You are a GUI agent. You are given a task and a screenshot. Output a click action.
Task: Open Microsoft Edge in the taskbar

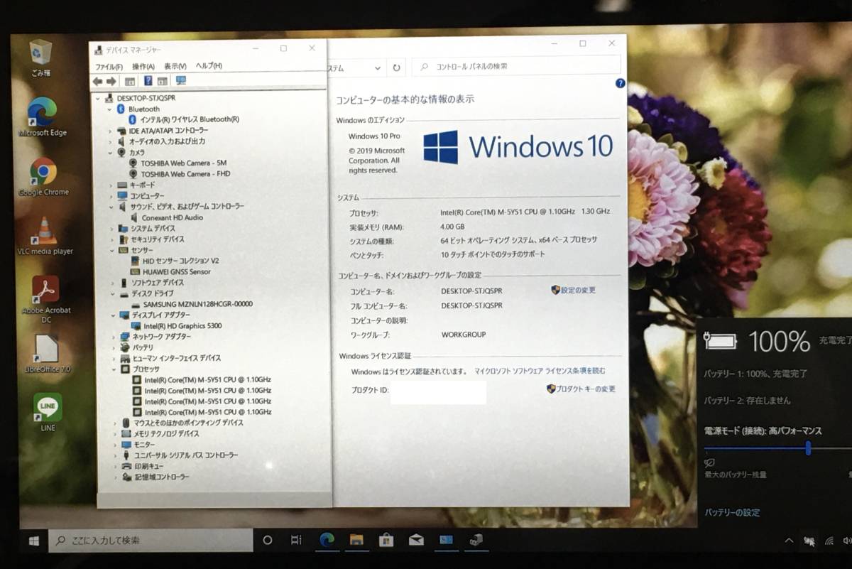[327, 540]
